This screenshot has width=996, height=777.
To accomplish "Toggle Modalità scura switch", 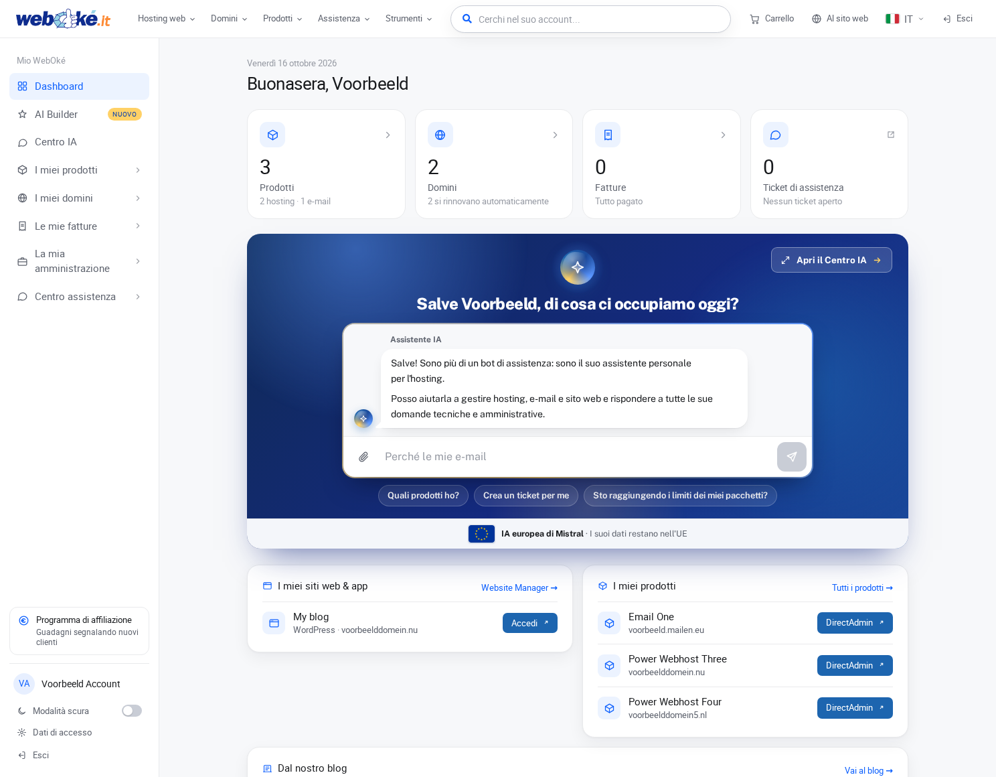I will [132, 711].
